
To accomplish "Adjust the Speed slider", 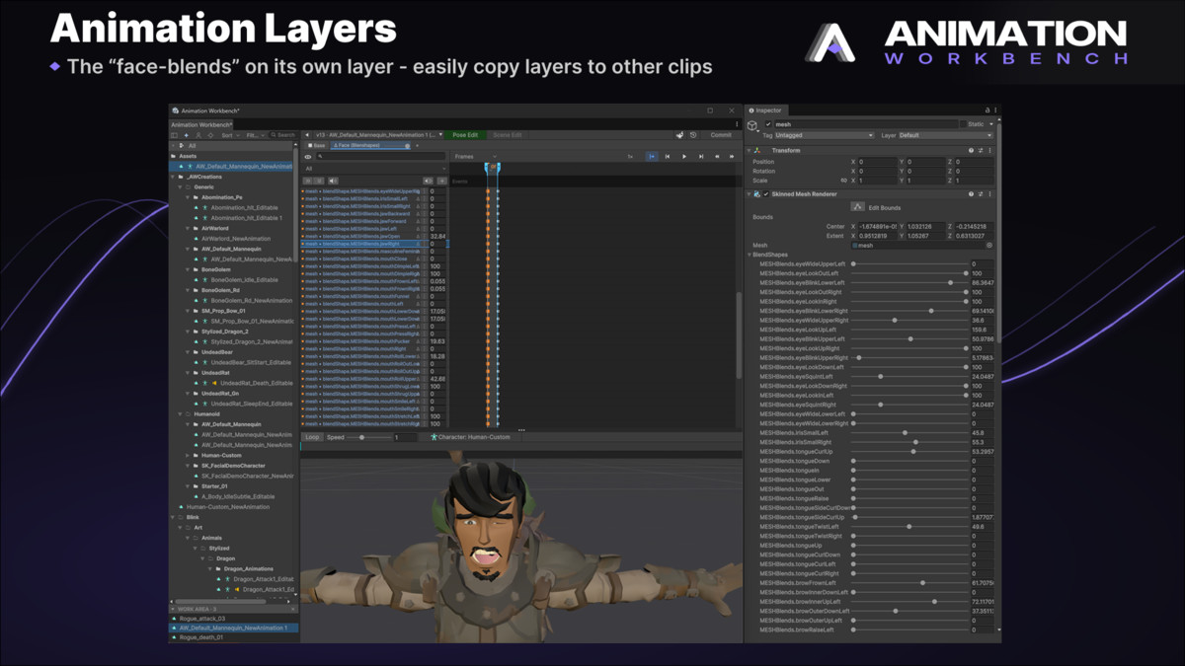I will [x=361, y=437].
